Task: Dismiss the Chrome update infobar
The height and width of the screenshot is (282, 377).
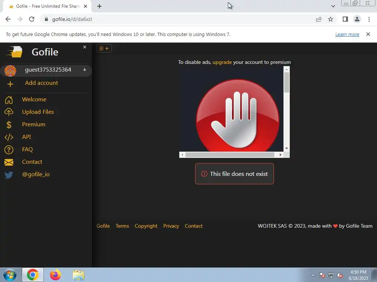Action: coord(368,34)
